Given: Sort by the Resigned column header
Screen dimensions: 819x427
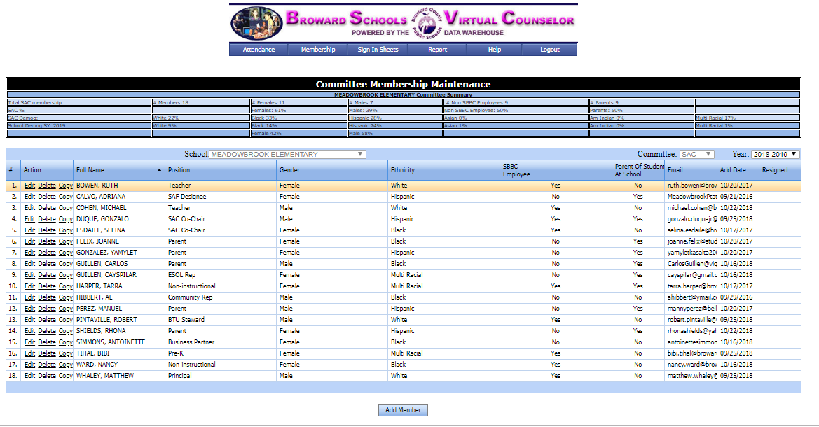Looking at the screenshot, I should [780, 169].
